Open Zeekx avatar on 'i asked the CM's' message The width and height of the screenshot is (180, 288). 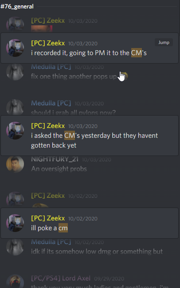pyautogui.click(x=15, y=131)
